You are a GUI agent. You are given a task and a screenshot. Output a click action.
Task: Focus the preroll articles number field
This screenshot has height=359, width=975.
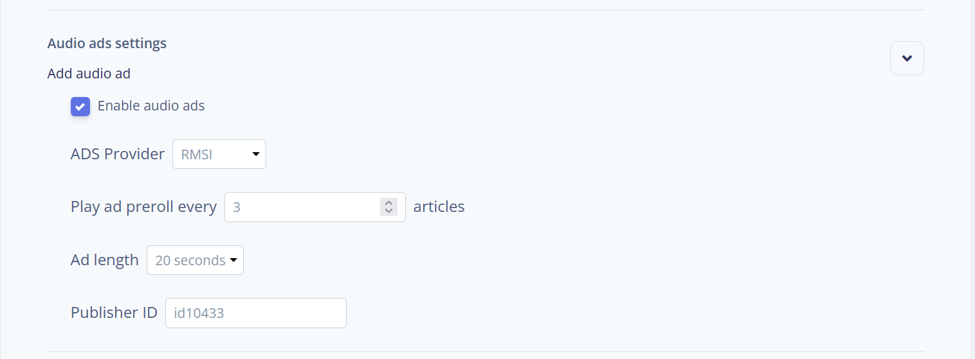click(x=302, y=207)
